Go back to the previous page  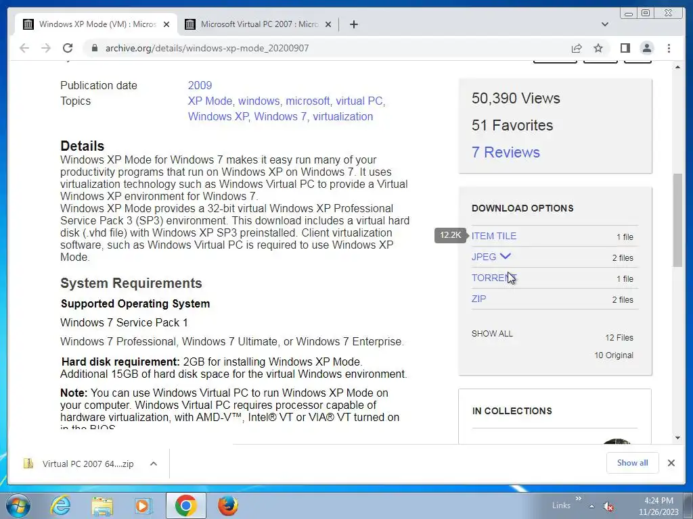24,48
